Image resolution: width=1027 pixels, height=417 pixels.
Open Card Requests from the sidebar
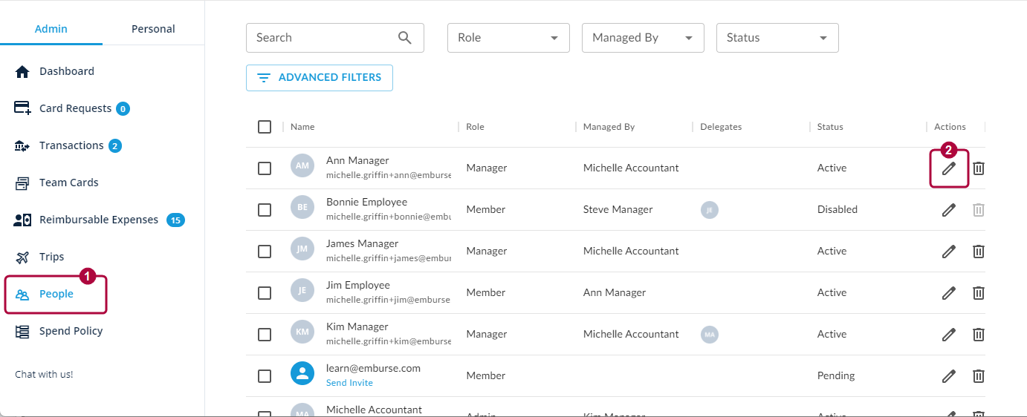point(74,108)
